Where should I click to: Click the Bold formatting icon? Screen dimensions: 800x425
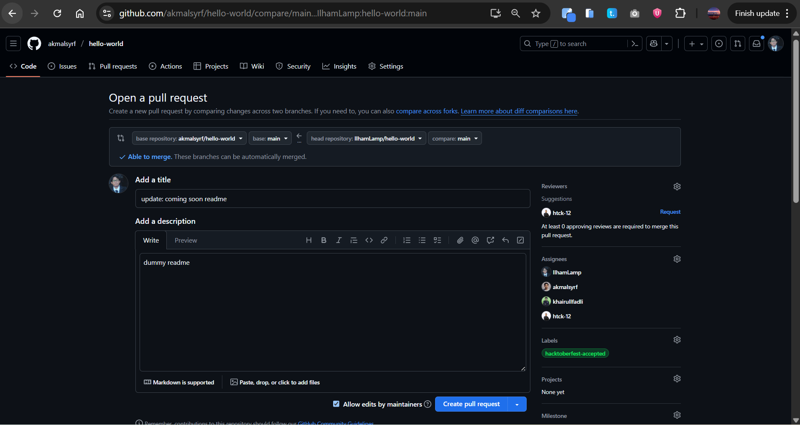coord(324,240)
